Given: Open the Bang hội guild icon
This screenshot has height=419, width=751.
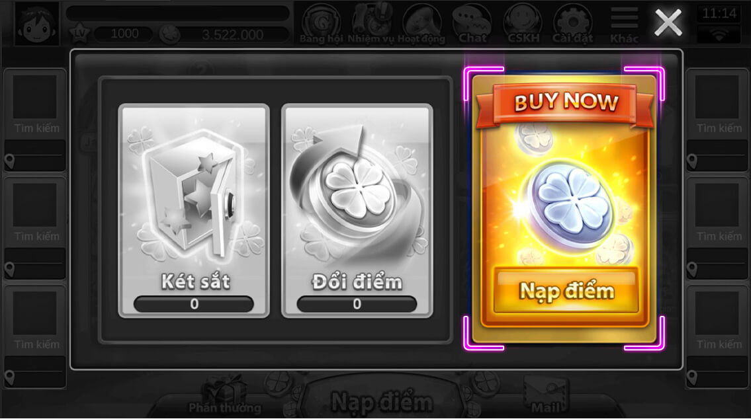Looking at the screenshot, I should pos(322,23).
